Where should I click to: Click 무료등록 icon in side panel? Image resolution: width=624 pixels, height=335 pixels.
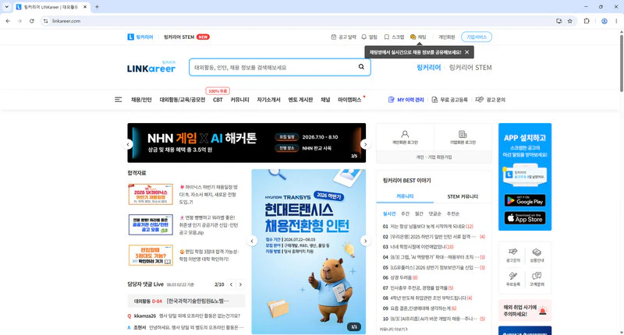tap(513, 279)
